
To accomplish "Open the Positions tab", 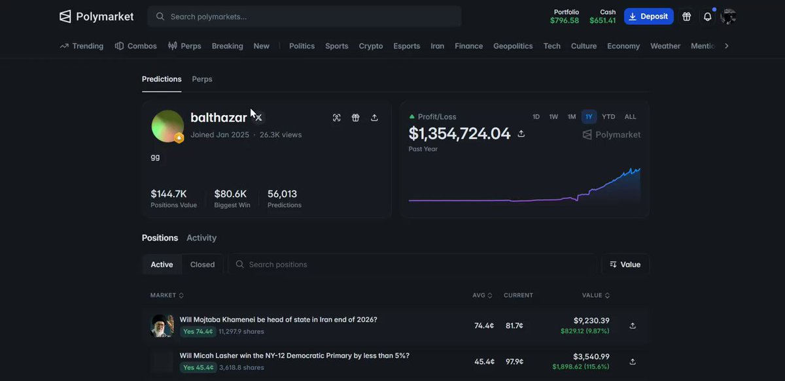I will 160,238.
